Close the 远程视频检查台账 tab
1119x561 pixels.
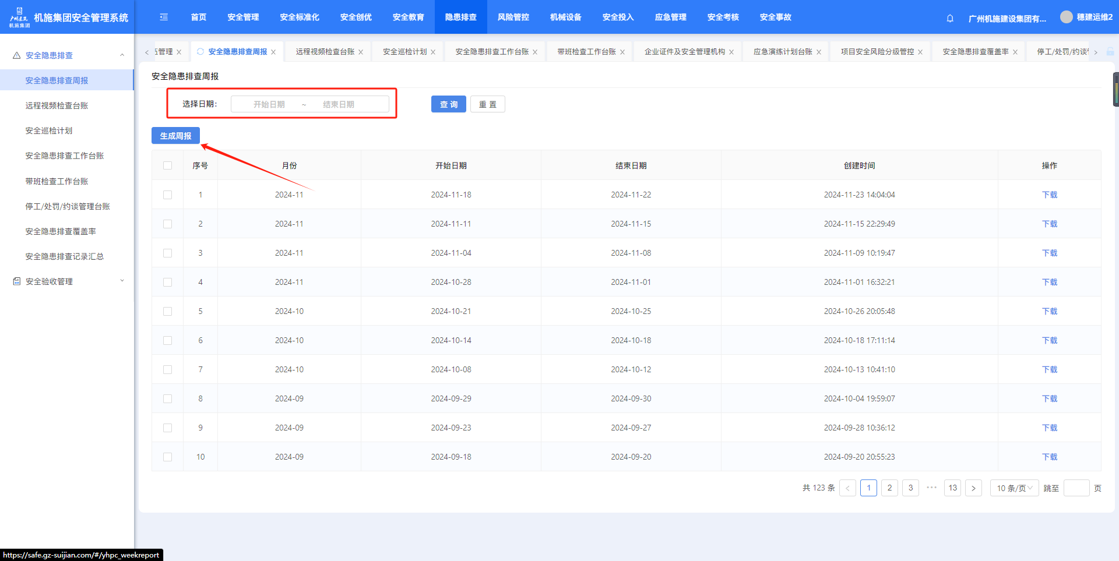[x=361, y=52]
